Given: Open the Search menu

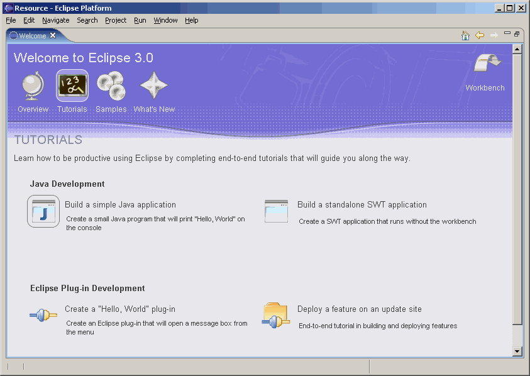Looking at the screenshot, I should click(x=87, y=20).
